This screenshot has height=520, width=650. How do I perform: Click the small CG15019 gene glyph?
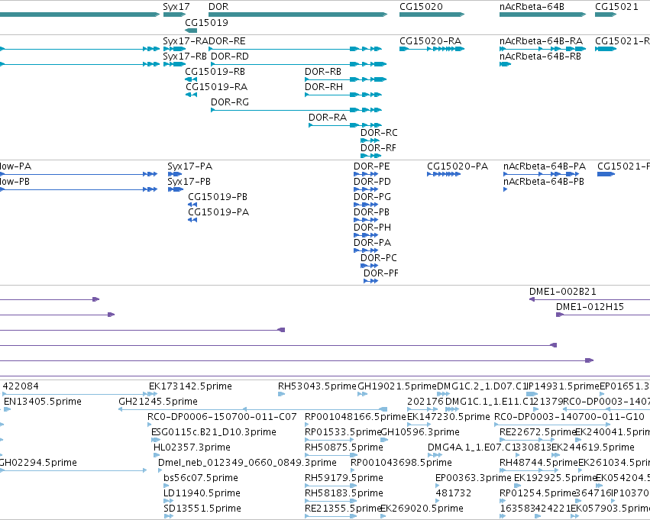pos(191,31)
